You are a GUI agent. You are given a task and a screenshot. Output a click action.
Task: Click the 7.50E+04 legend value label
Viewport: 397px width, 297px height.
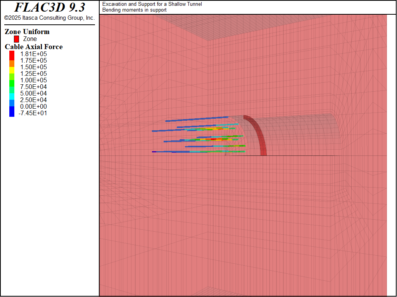33,87
